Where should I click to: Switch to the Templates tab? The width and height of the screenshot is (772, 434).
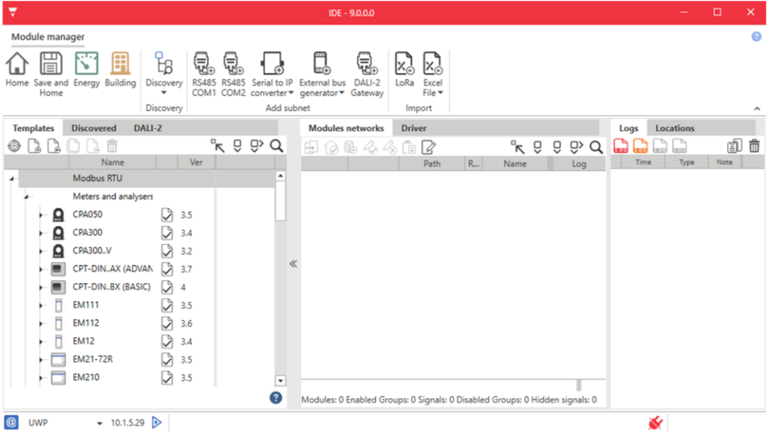(x=33, y=128)
